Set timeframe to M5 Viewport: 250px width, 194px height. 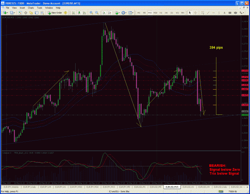coord(144,13)
